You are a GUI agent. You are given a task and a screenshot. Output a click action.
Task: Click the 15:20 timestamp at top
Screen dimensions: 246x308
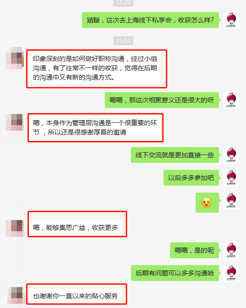click(x=123, y=2)
